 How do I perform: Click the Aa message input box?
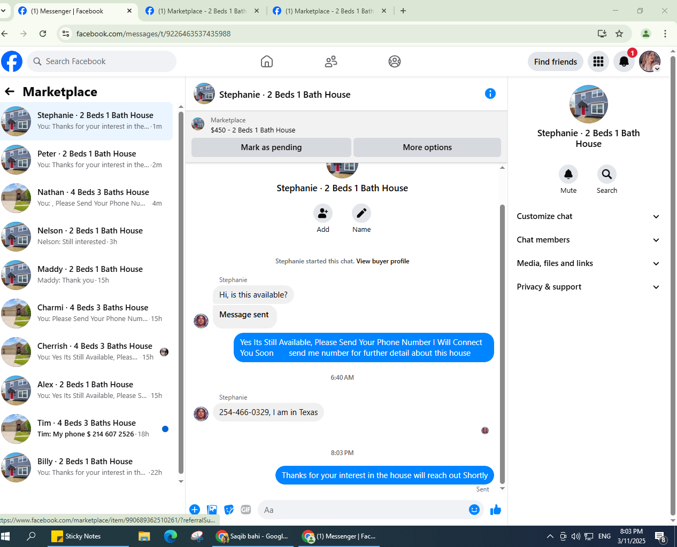363,510
